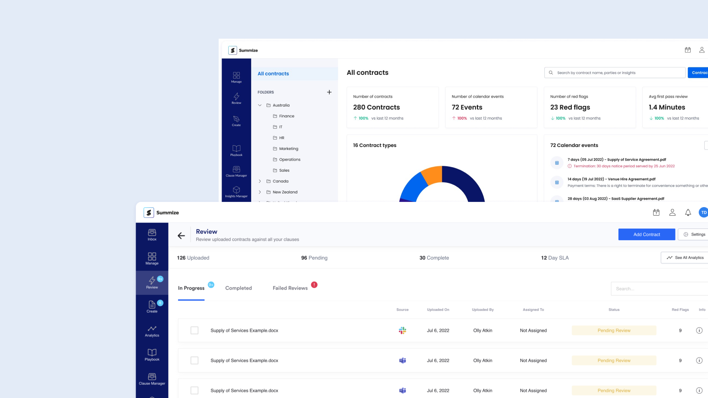Click the TD avatar in Review window
Image resolution: width=708 pixels, height=398 pixels.
704,213
